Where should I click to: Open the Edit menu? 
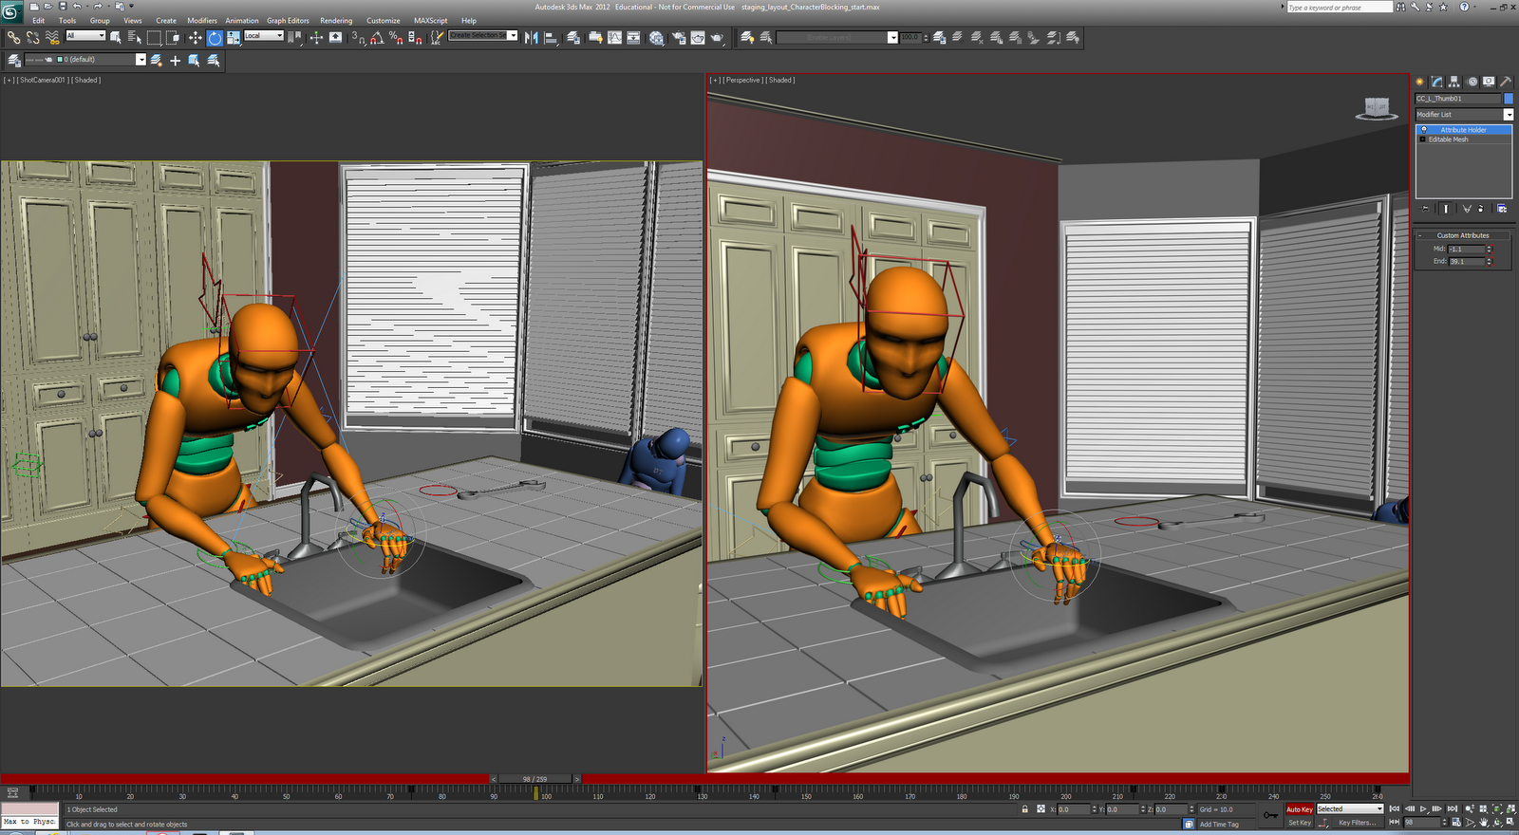[39, 20]
